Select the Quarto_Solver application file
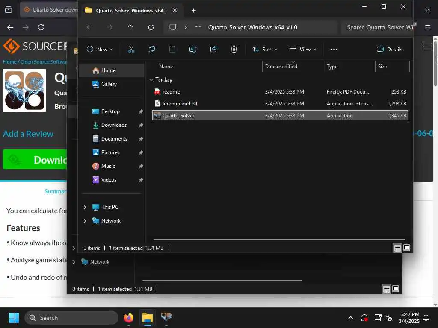438x328 pixels. [x=280, y=115]
